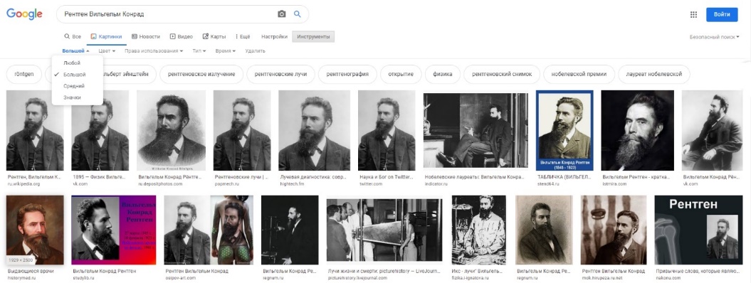Image resolution: width=751 pixels, height=283 pixels.
Task: Open the Картинки tab
Action: click(106, 37)
